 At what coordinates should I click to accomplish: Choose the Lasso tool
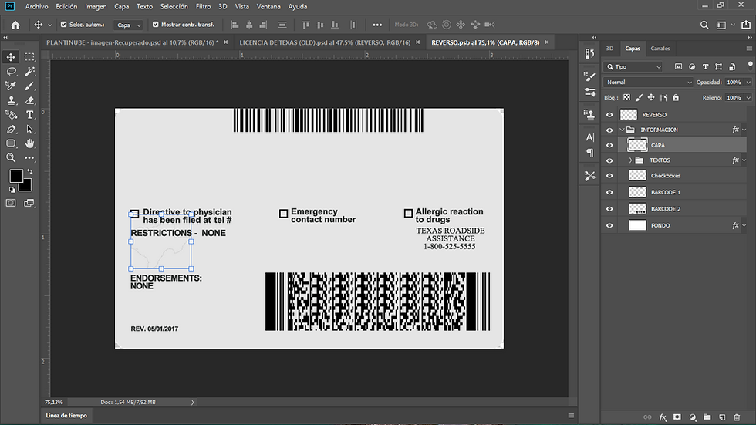click(11, 71)
